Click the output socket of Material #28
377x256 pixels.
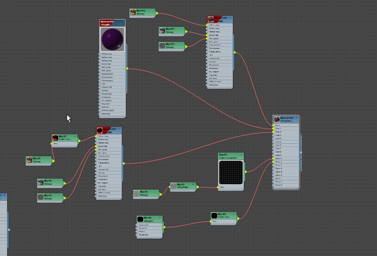(235, 52)
